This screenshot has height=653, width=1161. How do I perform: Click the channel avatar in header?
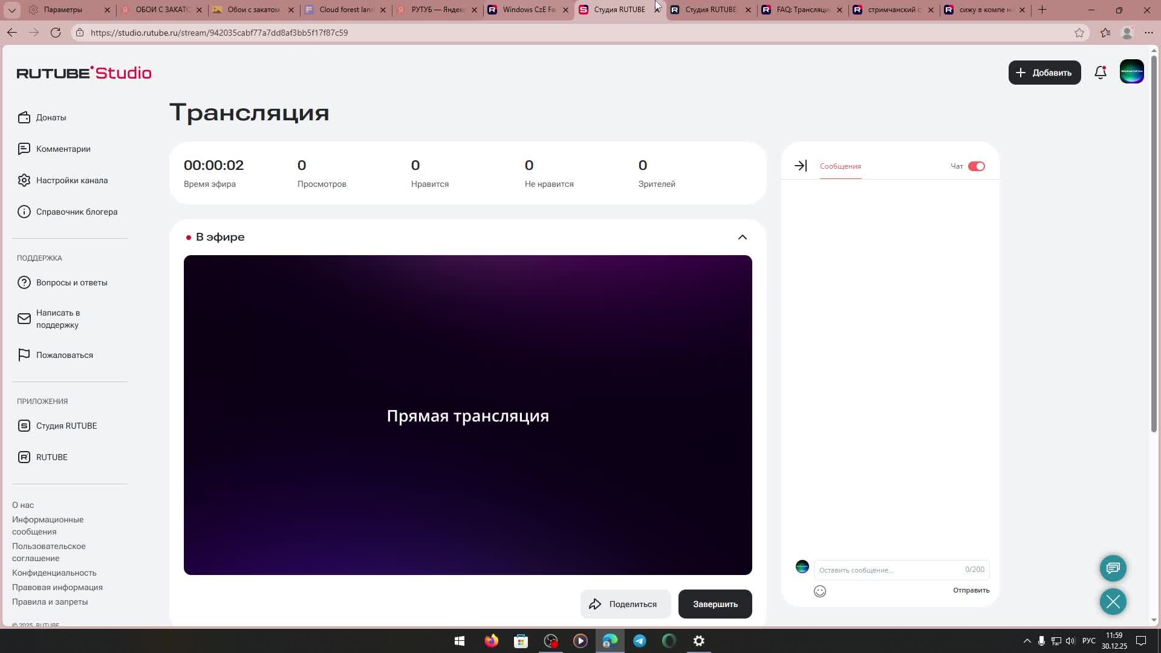point(1131,72)
